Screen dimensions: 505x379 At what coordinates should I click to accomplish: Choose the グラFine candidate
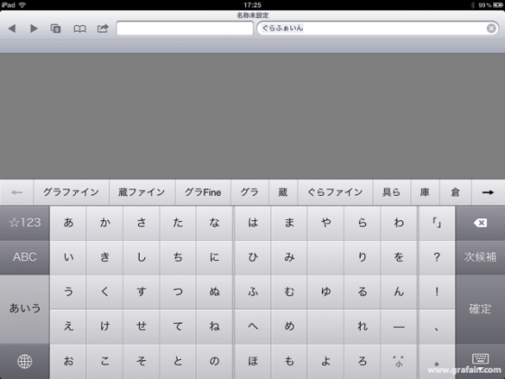pyautogui.click(x=203, y=192)
